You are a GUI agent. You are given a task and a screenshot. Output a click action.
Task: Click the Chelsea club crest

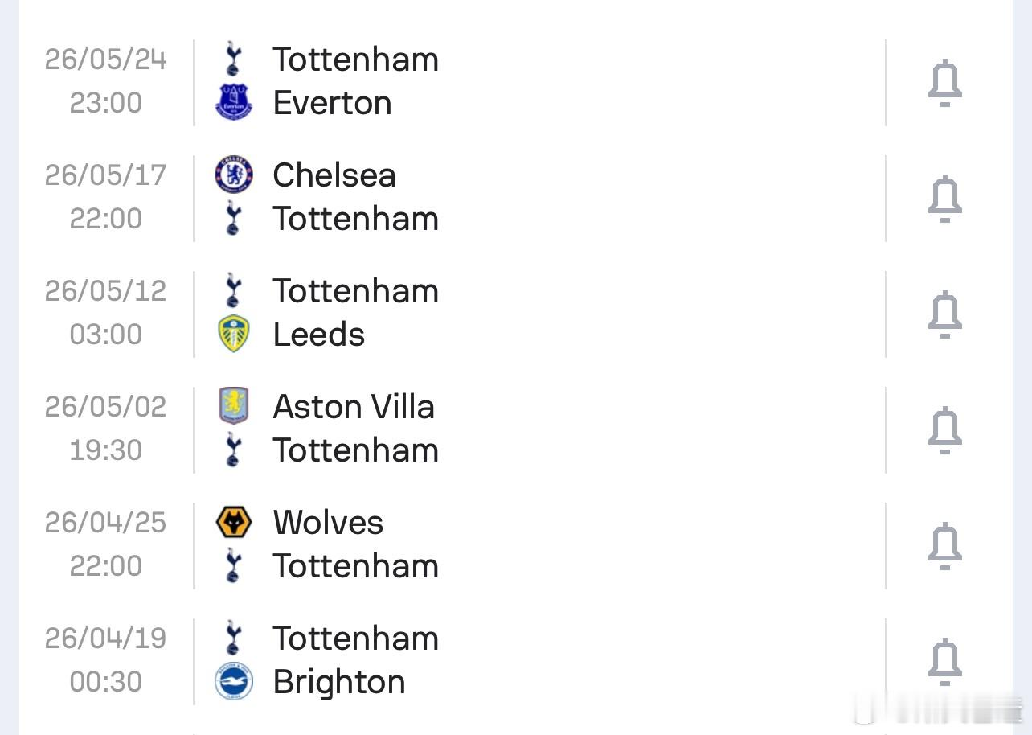point(234,175)
